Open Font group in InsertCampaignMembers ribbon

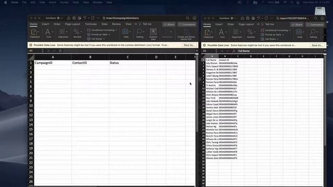48,33
